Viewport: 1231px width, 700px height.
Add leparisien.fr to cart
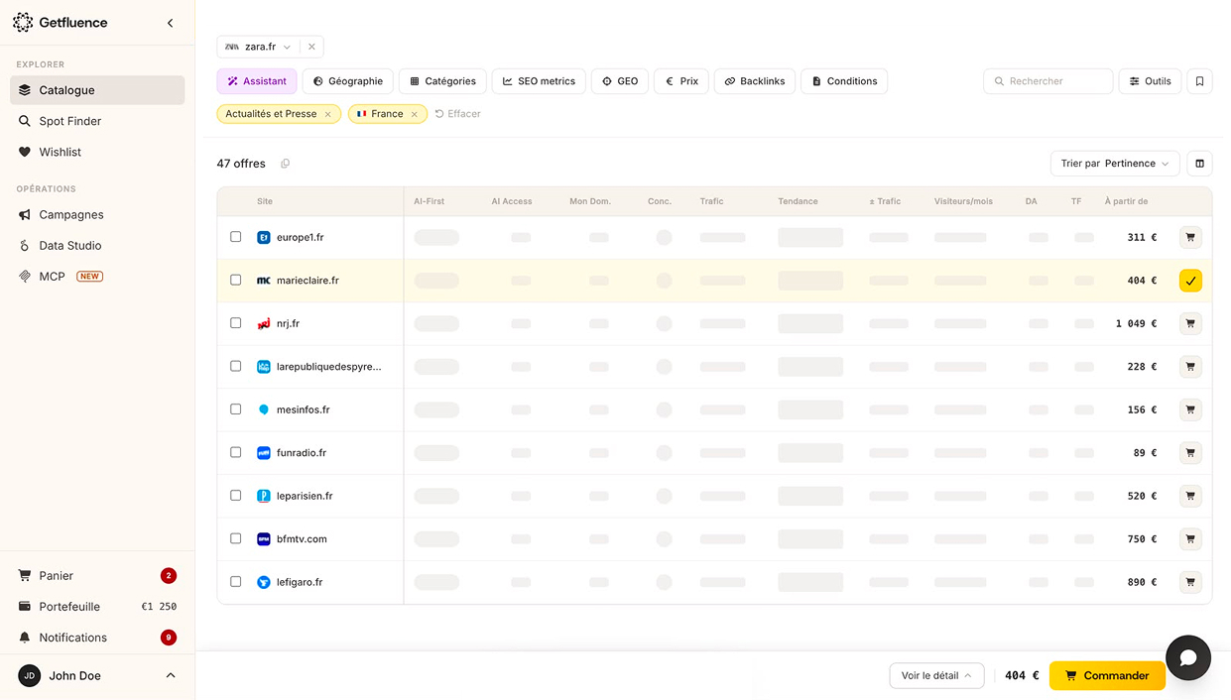1190,496
